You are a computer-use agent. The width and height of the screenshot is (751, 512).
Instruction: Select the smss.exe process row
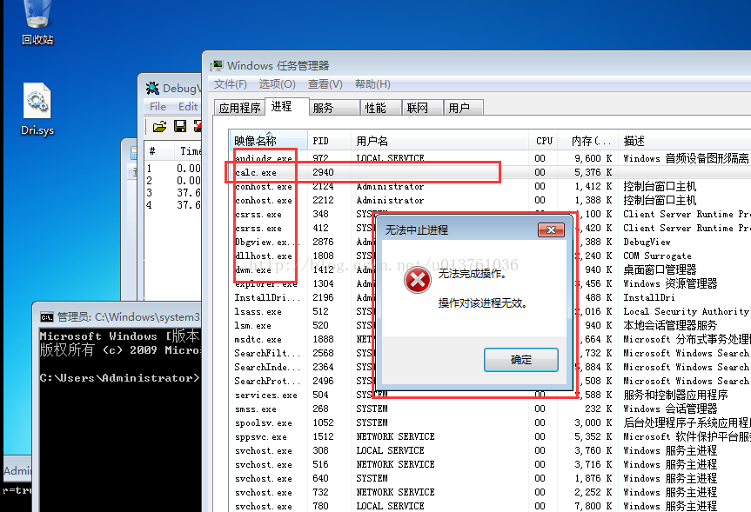[489, 409]
